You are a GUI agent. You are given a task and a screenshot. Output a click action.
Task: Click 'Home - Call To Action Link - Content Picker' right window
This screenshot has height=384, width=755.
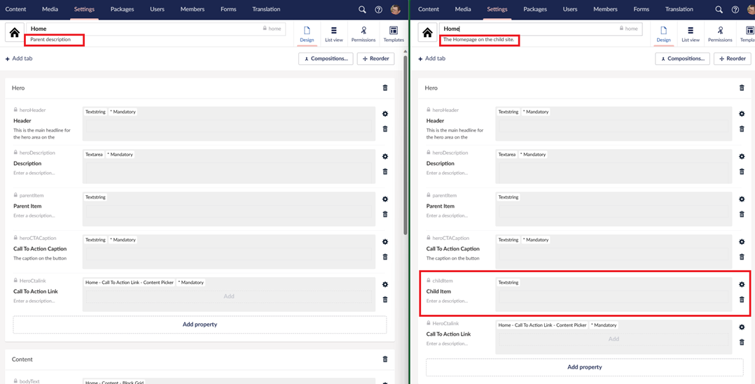543,325
